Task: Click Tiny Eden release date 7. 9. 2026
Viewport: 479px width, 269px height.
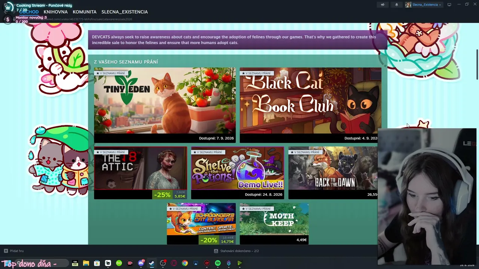Action: pyautogui.click(x=216, y=138)
